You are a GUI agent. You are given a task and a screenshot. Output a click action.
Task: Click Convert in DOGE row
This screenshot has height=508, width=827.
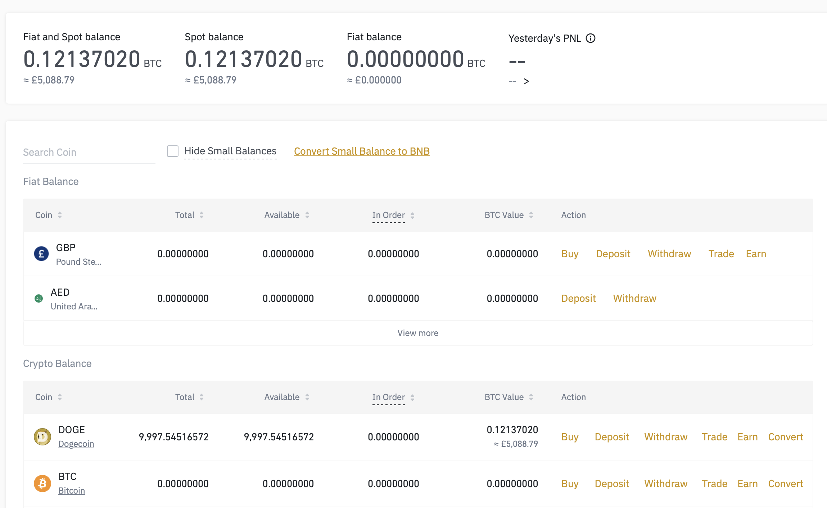click(x=785, y=437)
